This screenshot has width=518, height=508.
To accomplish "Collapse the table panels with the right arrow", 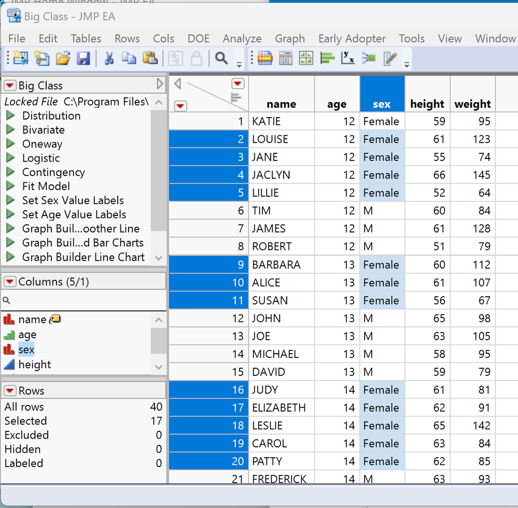I will (x=160, y=84).
